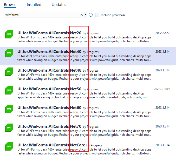Image resolution: width=176 pixels, height=156 pixels.
Task: Expand the search history dropdown arrow
Action: pyautogui.click(x=86, y=15)
